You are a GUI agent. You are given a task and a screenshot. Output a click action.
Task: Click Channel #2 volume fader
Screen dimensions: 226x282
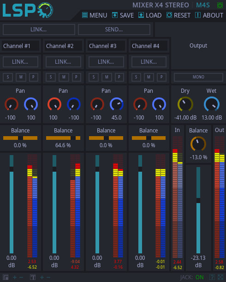pos(54,204)
